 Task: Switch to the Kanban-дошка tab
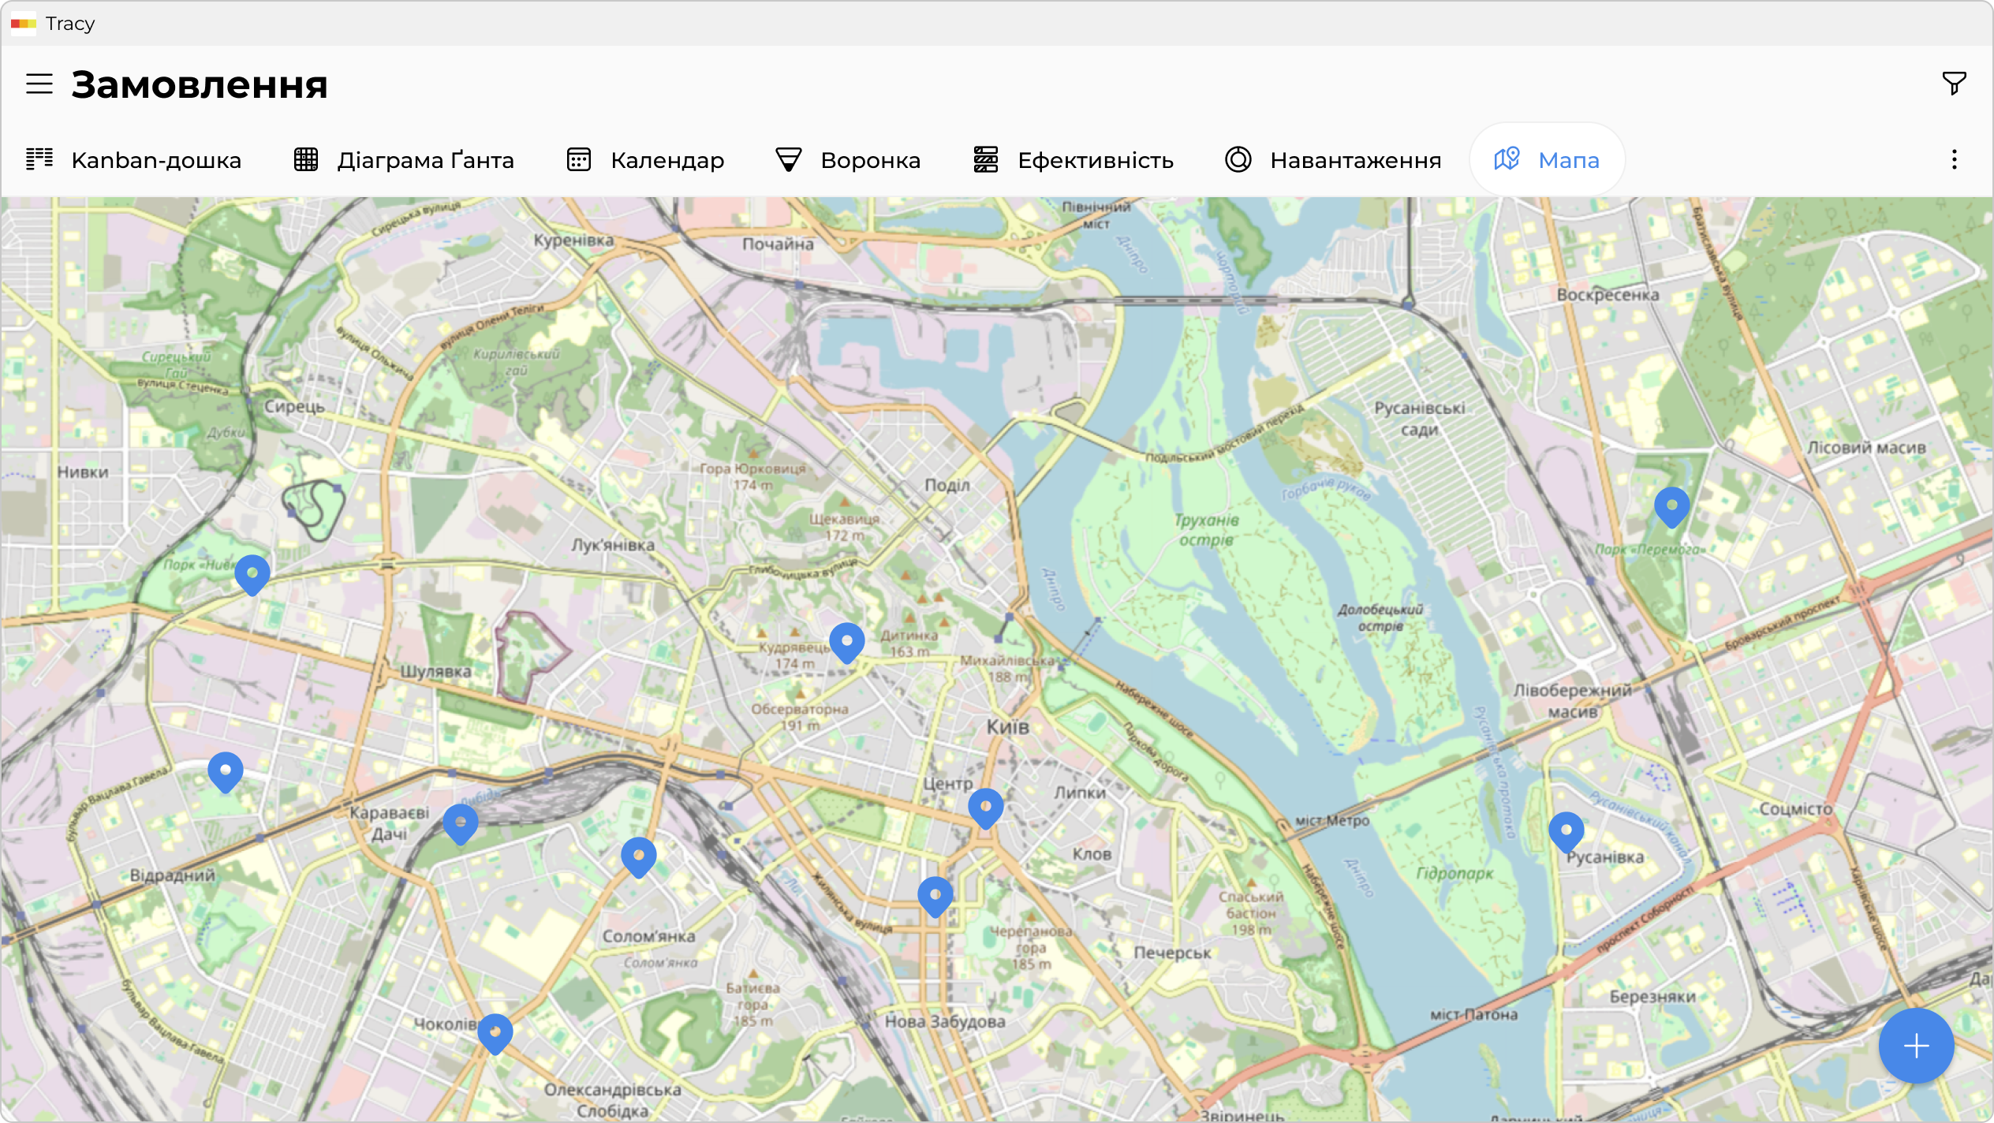pyautogui.click(x=133, y=160)
